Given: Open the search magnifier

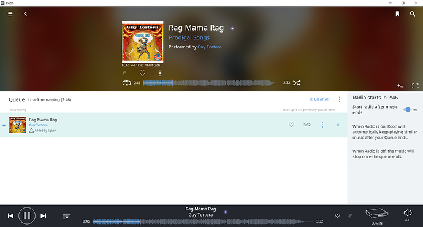Looking at the screenshot, I should coord(413,13).
